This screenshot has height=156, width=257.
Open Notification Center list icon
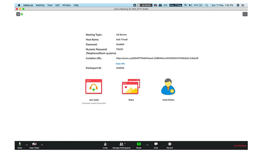[243, 5]
